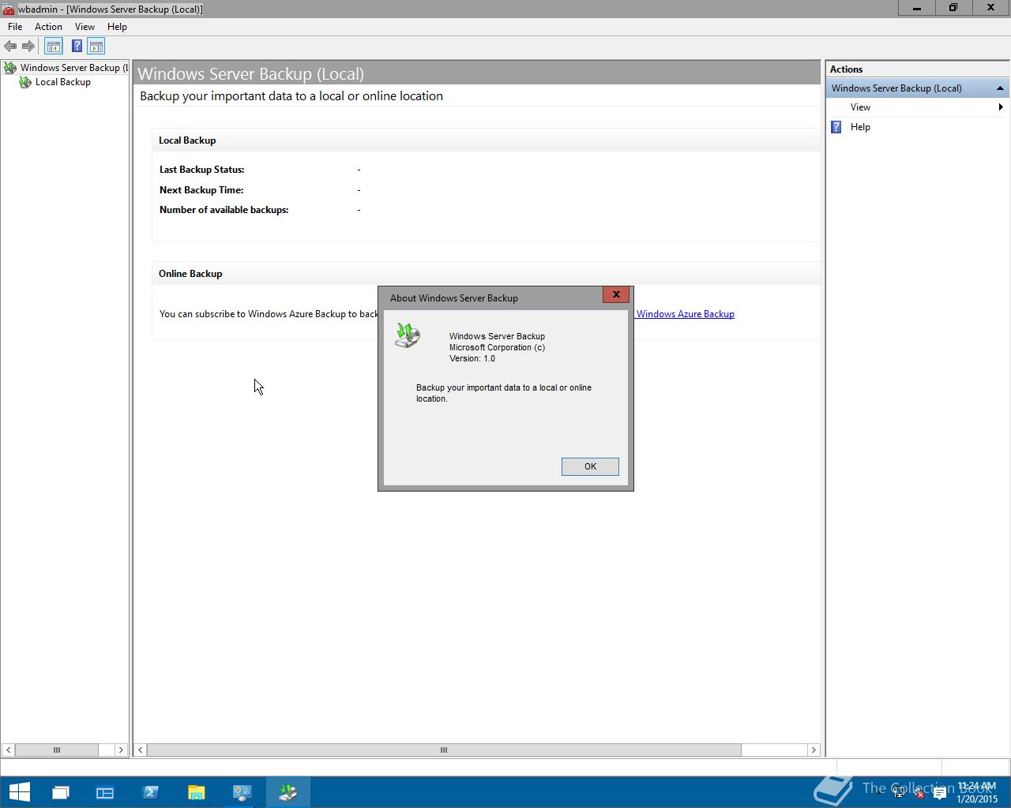Click the tree pane horizontal scrollbar thumb
The height and width of the screenshot is (808, 1011).
pyautogui.click(x=56, y=750)
